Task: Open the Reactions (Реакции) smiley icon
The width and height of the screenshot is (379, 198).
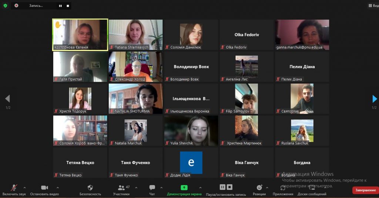Action: tap(259, 187)
